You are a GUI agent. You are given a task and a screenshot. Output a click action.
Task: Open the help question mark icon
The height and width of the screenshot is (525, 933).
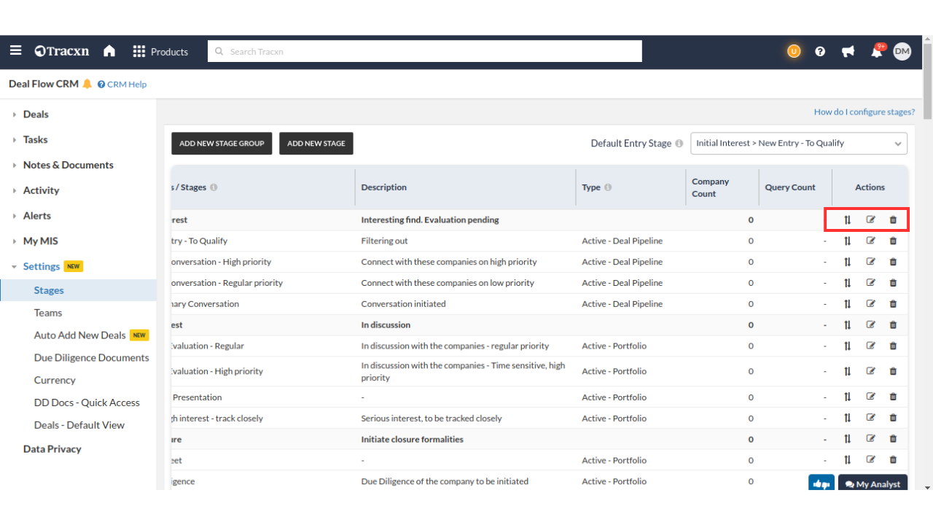click(x=820, y=52)
